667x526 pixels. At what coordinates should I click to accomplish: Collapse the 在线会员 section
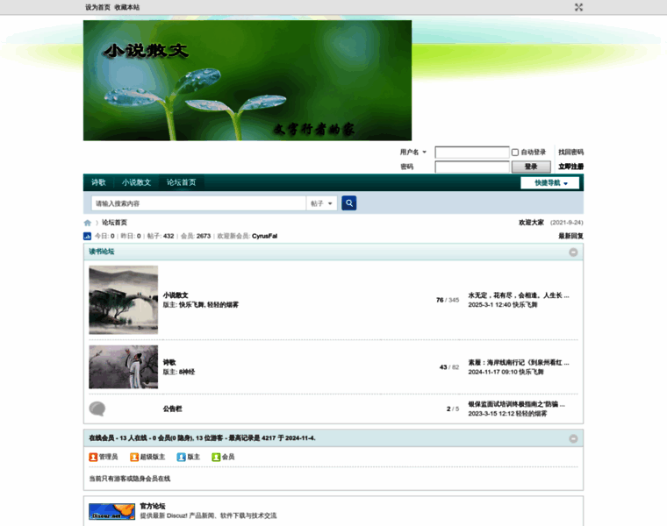[x=573, y=438]
